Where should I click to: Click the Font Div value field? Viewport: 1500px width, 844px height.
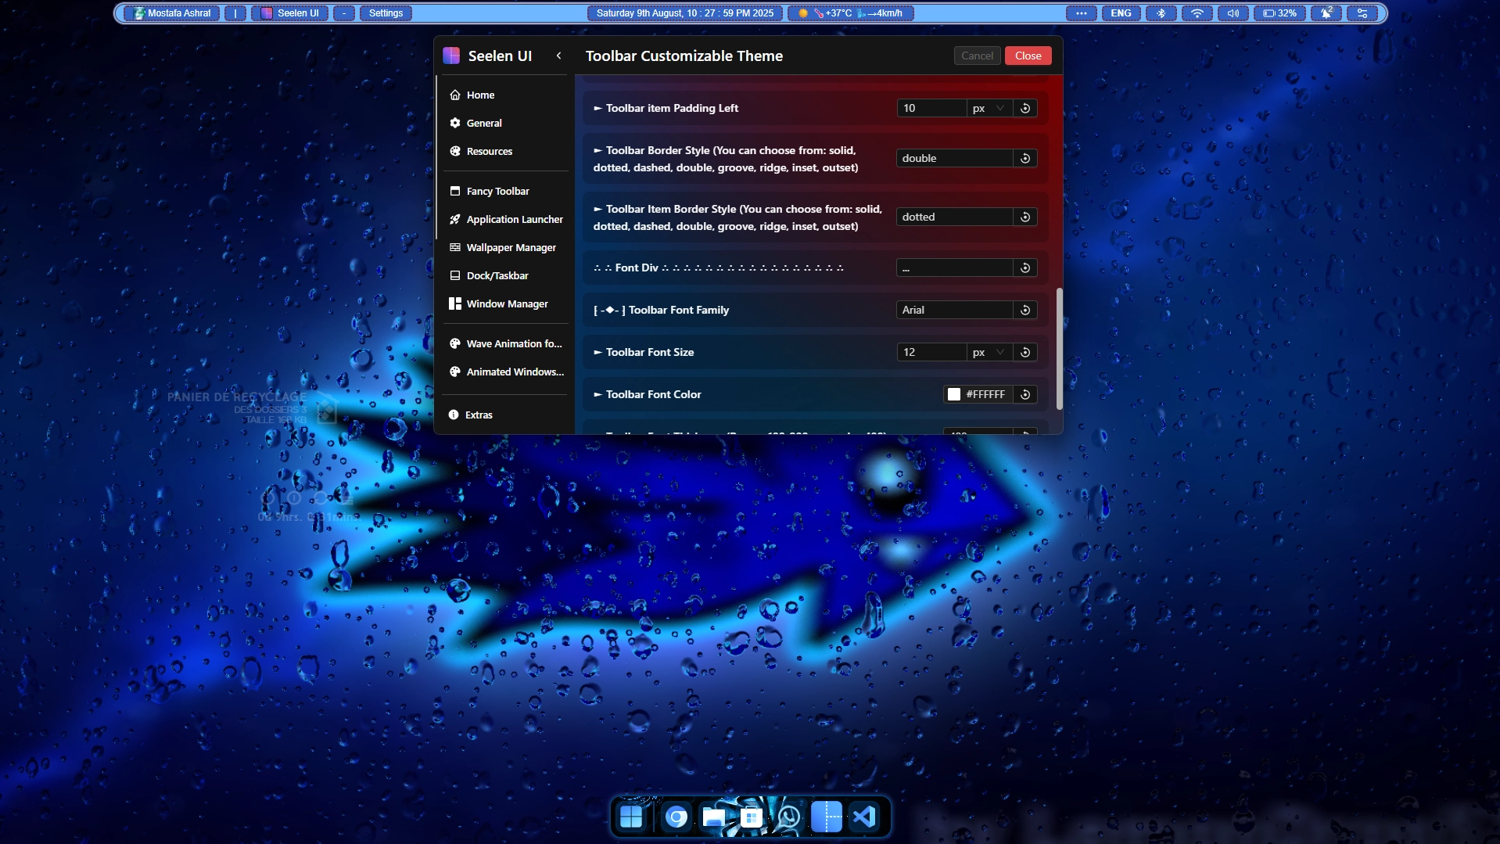[954, 268]
